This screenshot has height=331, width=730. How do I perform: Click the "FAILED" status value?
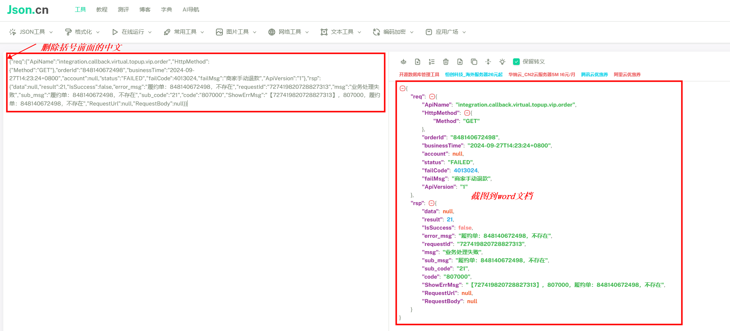pyautogui.click(x=460, y=162)
